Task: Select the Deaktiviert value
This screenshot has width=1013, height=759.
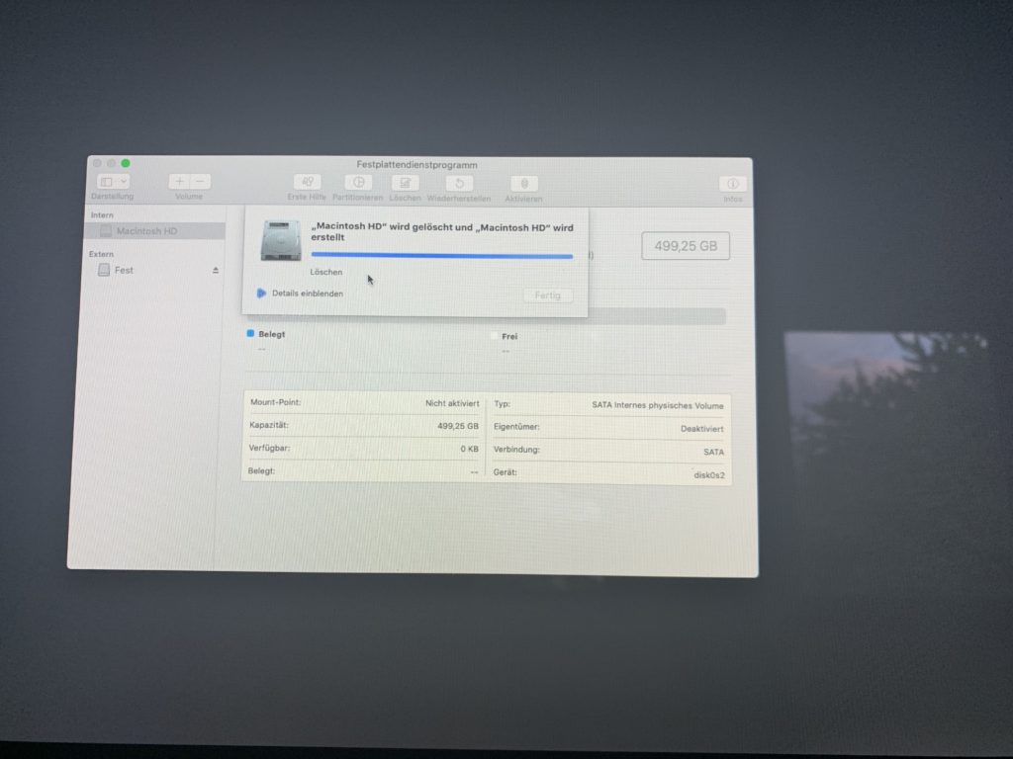Action: click(702, 429)
